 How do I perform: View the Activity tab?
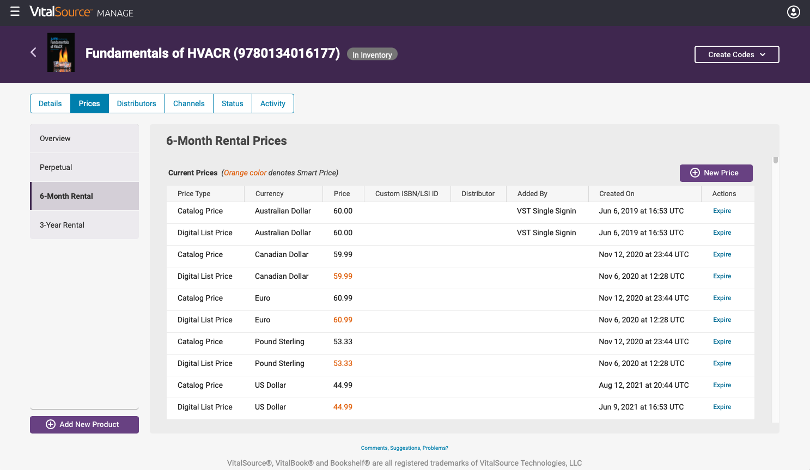[273, 103]
